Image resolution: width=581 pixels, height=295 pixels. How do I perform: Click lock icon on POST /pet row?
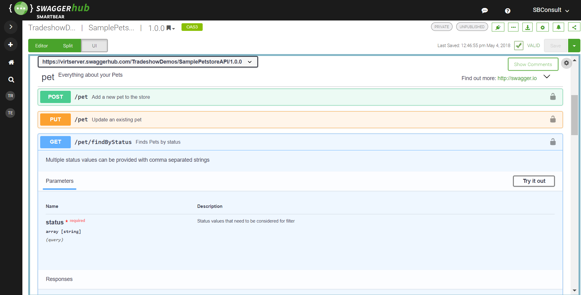[553, 97]
